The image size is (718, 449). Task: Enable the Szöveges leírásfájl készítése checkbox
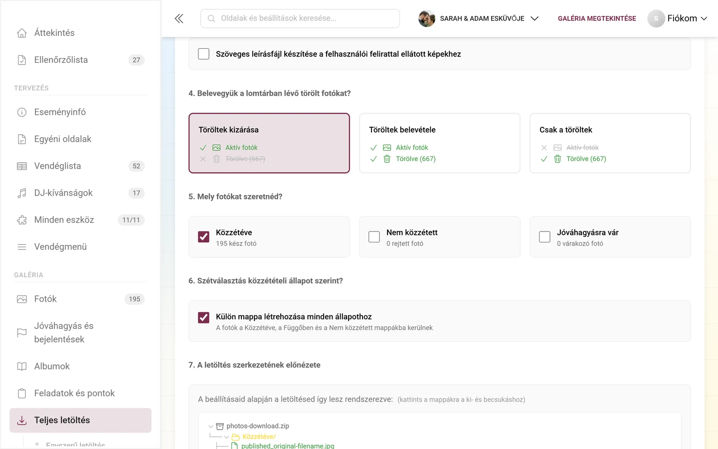(x=203, y=54)
